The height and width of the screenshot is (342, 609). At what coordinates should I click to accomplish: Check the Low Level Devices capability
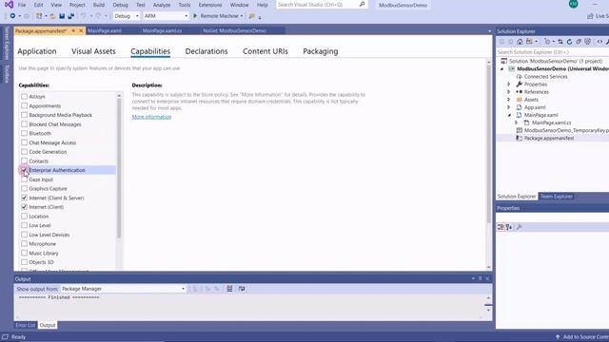(24, 235)
